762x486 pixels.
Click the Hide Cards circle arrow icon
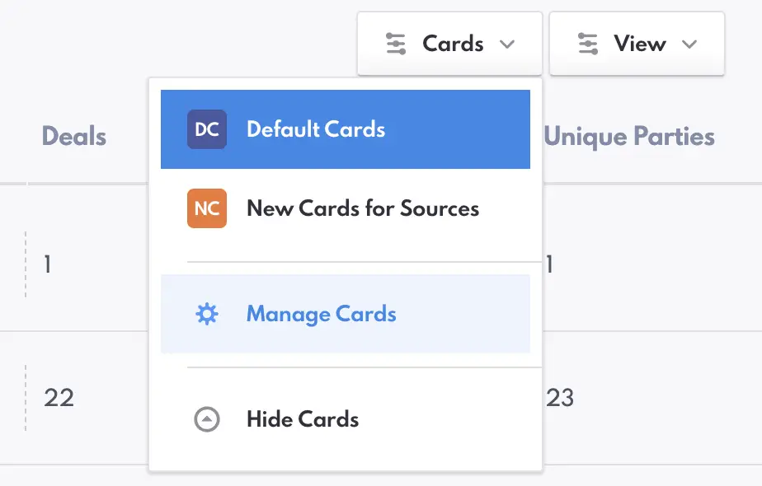click(x=207, y=418)
